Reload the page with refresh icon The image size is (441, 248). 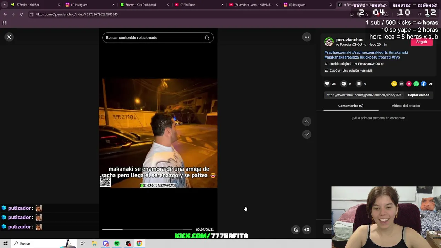(x=21, y=14)
